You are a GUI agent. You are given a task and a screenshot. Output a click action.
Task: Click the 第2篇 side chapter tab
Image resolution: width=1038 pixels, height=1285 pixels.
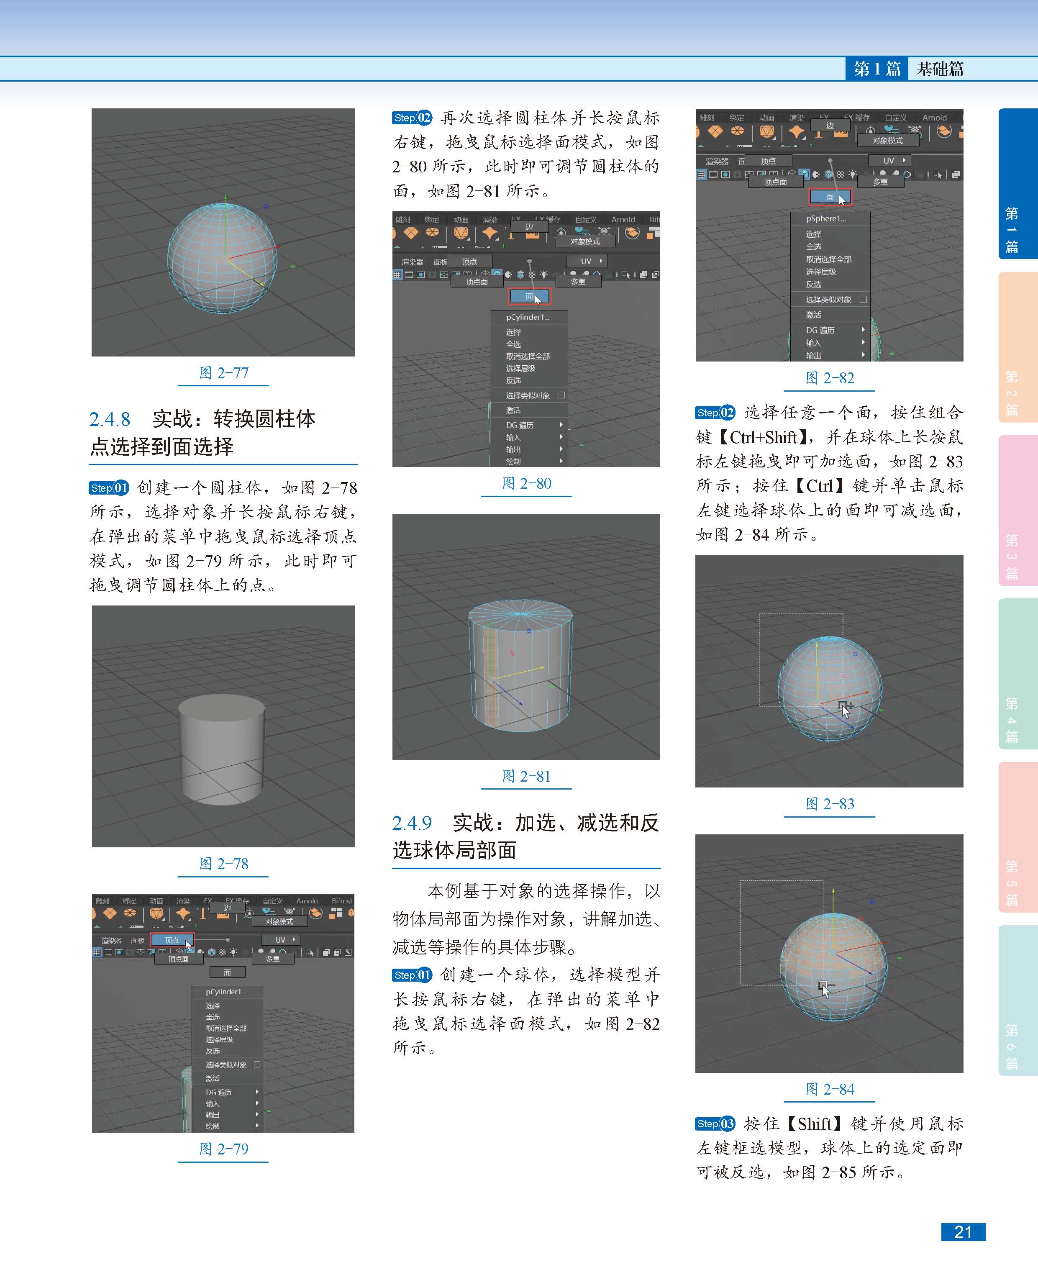point(1018,347)
